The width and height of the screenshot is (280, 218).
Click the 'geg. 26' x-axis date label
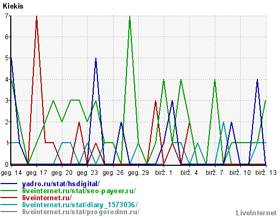click(113, 173)
